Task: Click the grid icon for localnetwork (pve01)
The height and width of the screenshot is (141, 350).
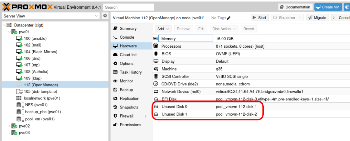Action: 19,98
